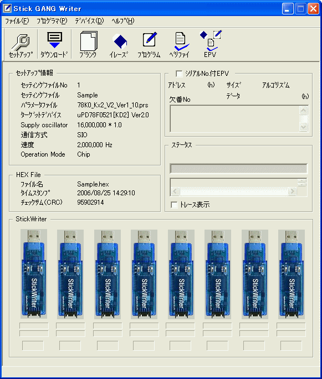Close the Stick GANG Writer window
Screen dimensions: 322x379
313,9
